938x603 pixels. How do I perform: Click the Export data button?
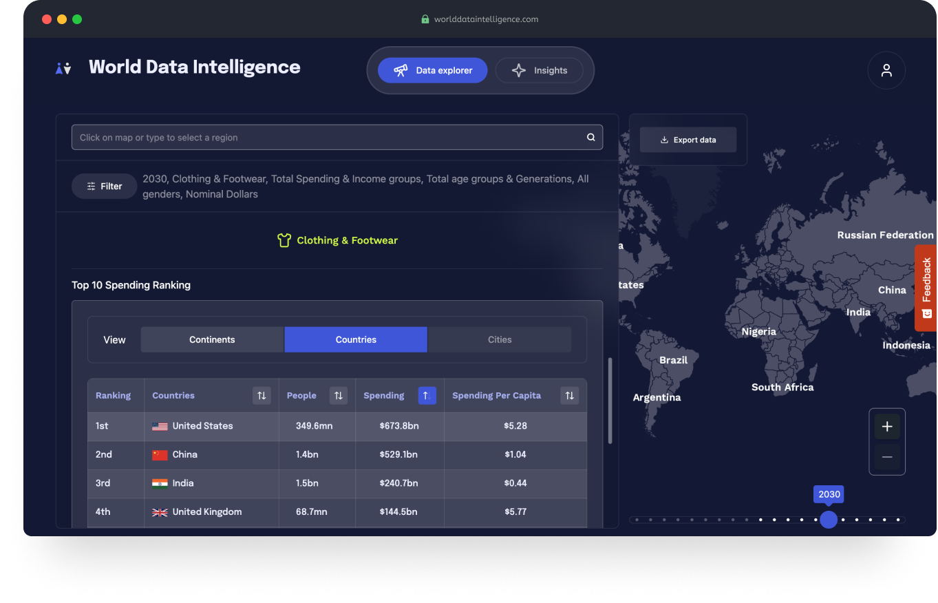[x=687, y=140]
